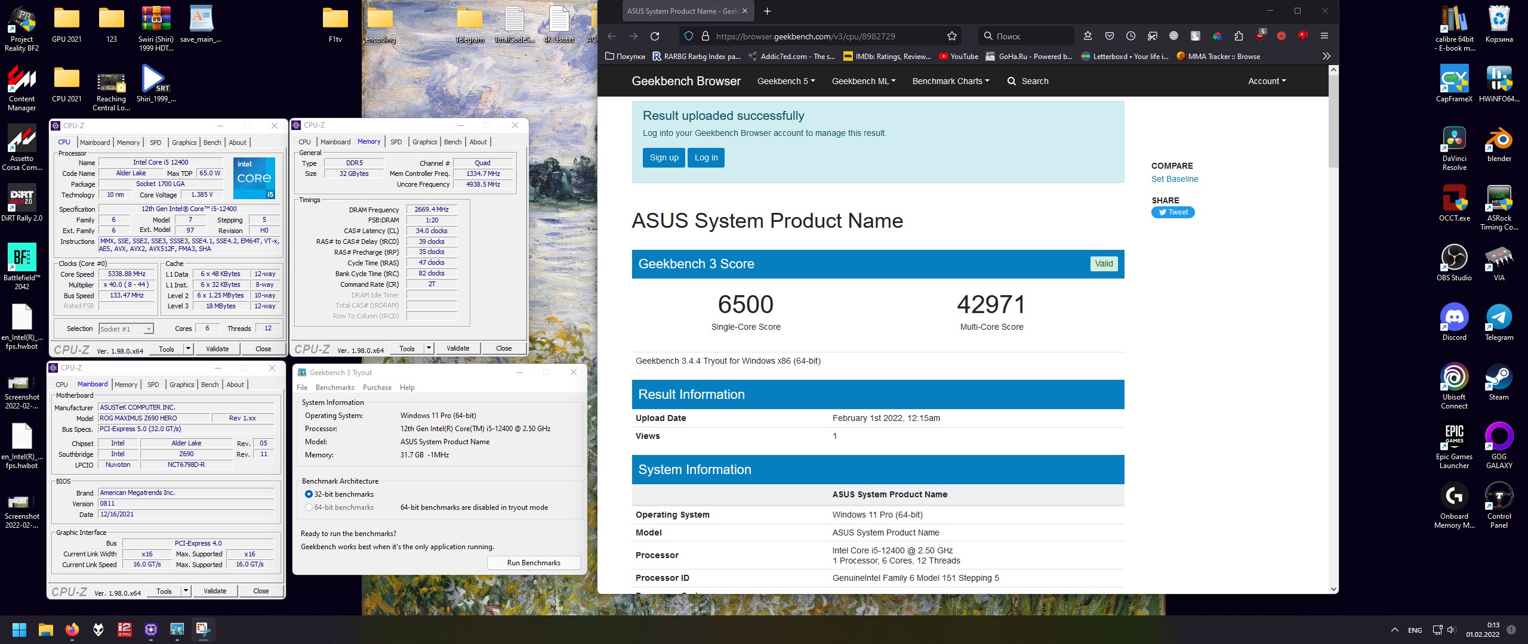Open Graphics tab in CPU-Z Mainboard window

point(182,385)
